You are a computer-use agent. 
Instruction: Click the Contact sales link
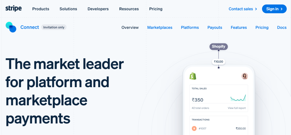pos(243,9)
